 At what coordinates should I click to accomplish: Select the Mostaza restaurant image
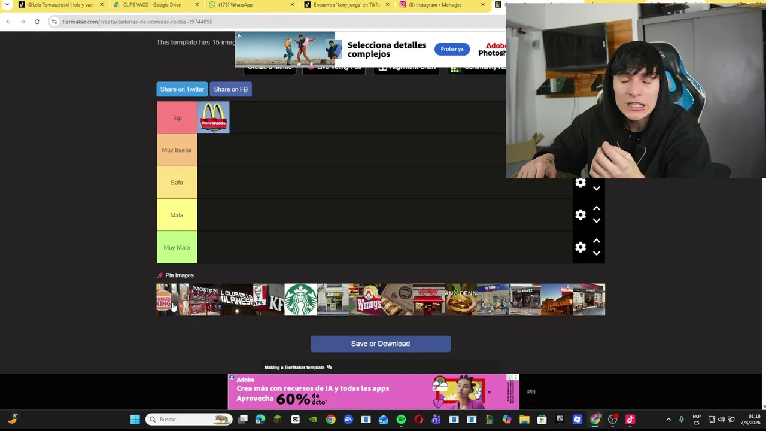pos(205,299)
